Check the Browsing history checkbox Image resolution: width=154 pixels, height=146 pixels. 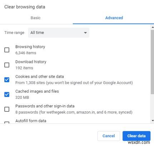7,50
